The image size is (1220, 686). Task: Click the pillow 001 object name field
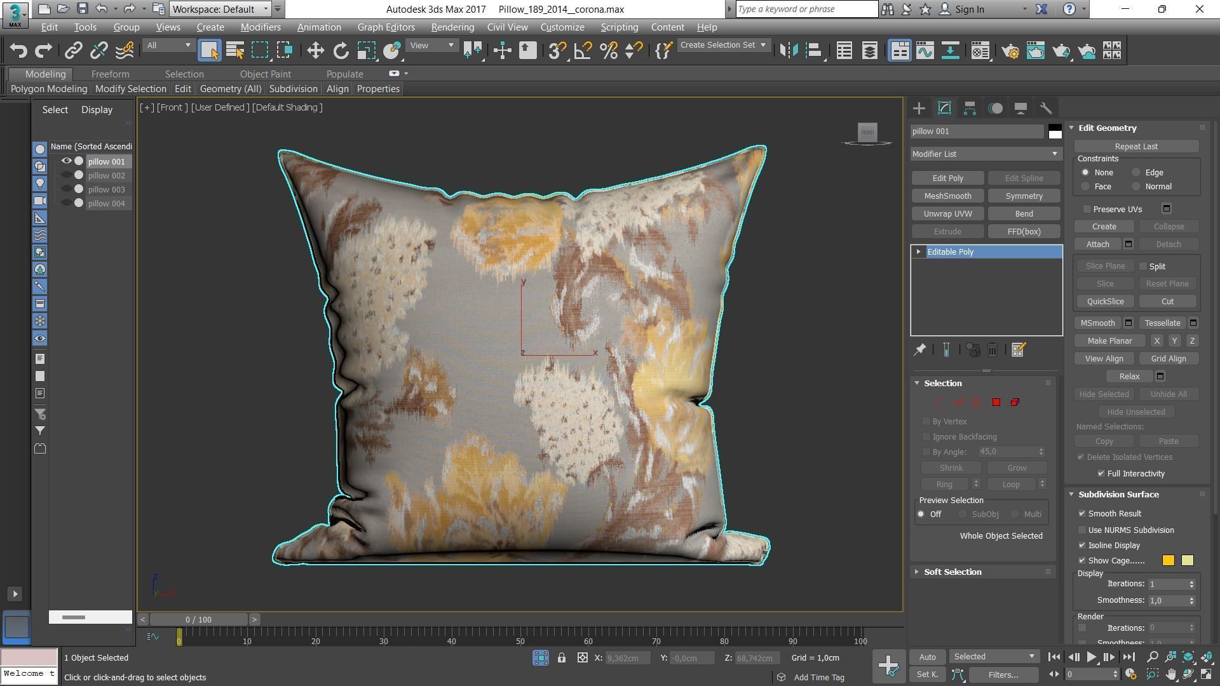point(977,131)
